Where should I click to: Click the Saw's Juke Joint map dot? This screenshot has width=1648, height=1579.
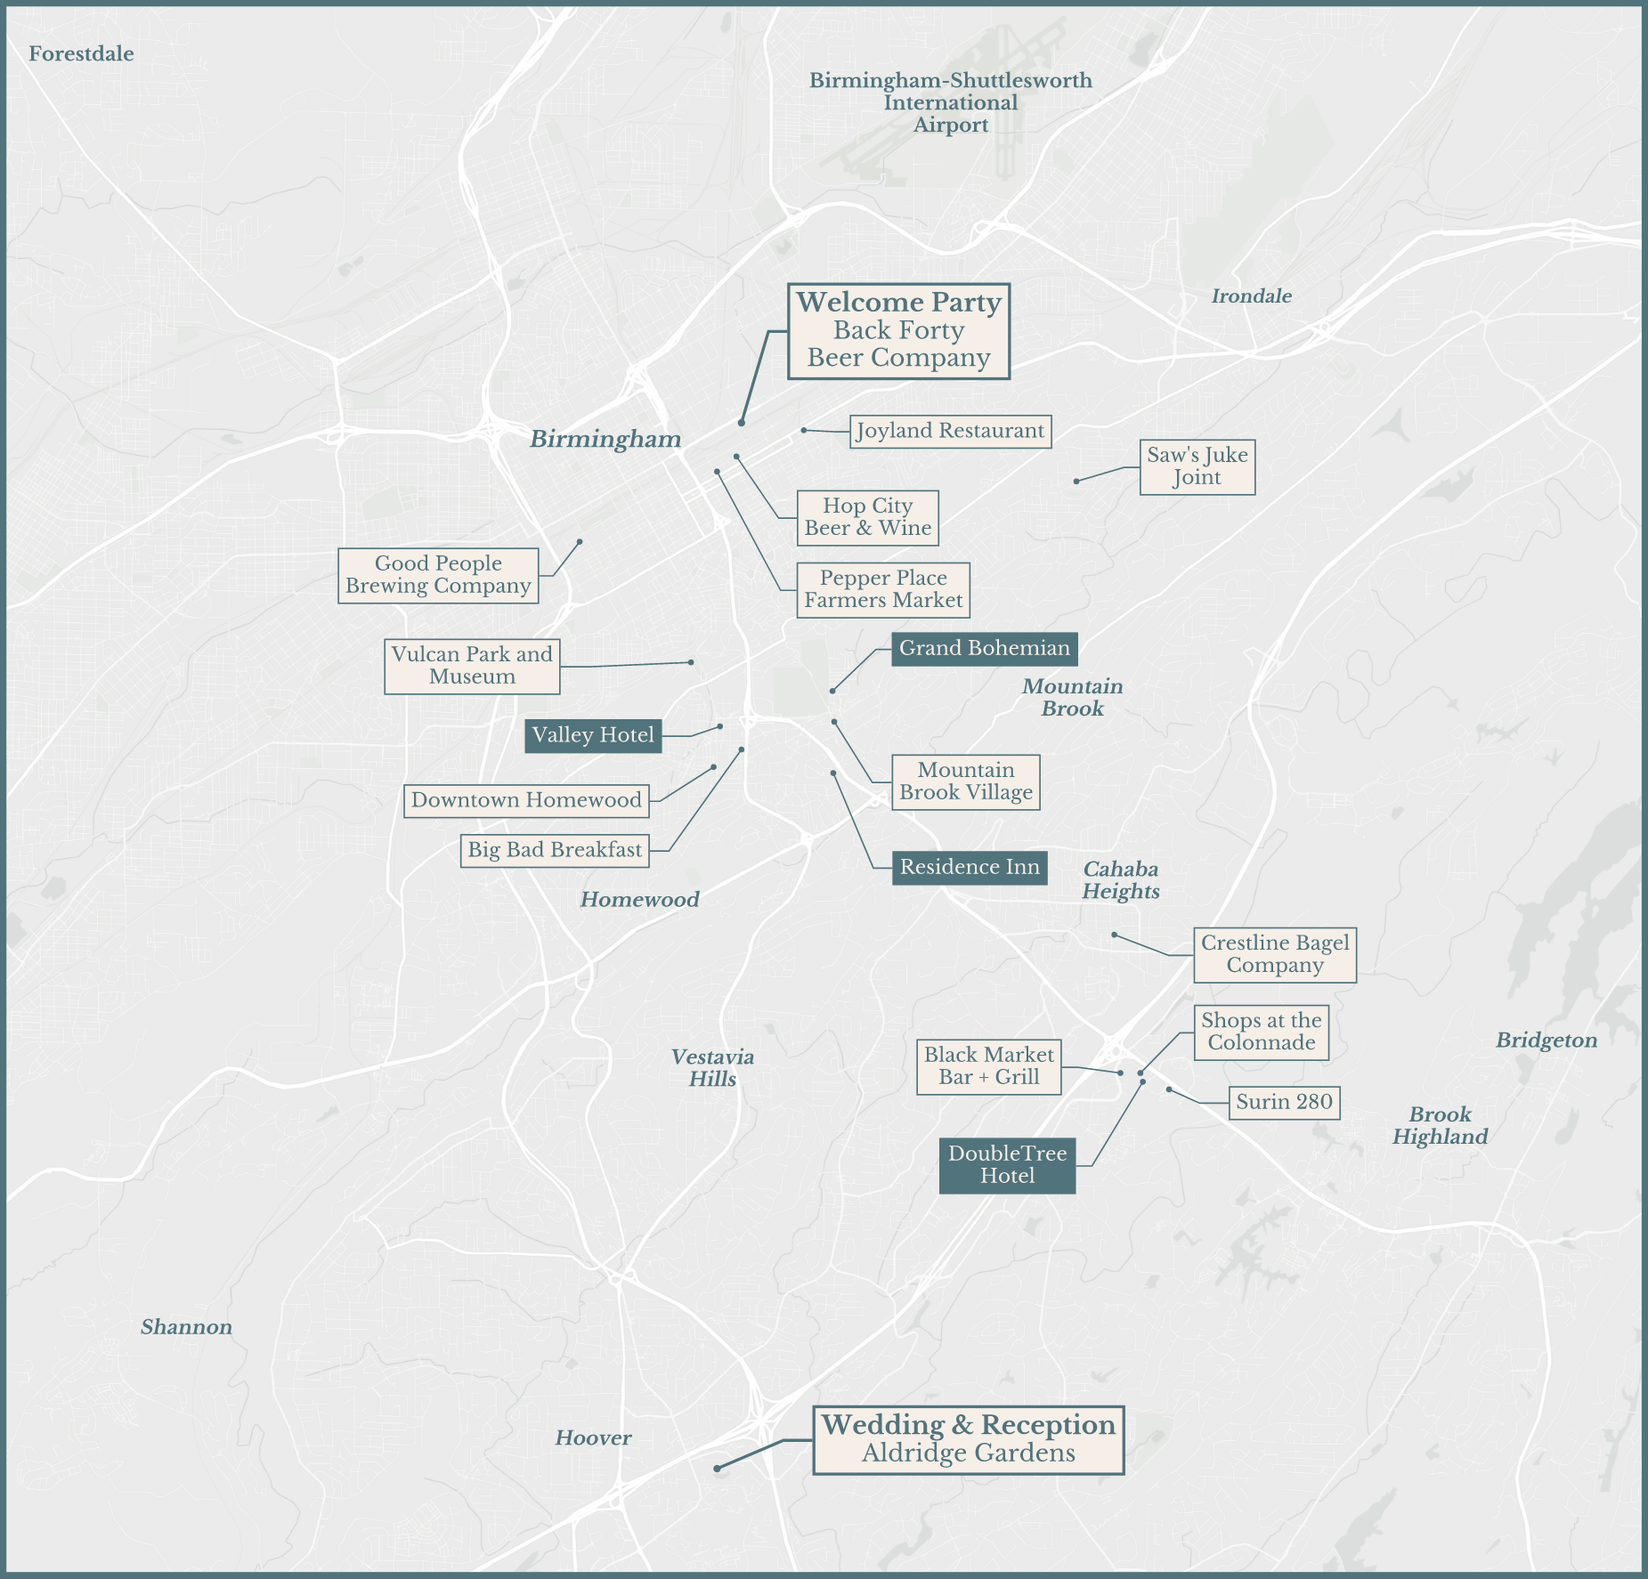tap(1076, 481)
